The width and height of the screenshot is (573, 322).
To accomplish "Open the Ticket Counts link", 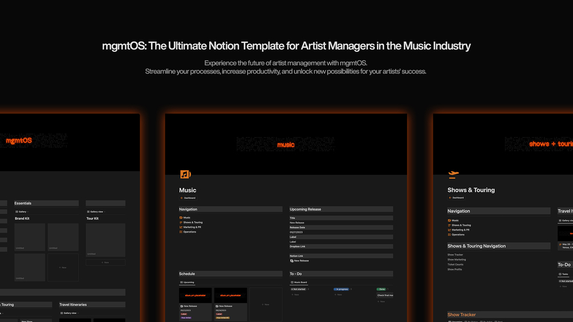I will (x=456, y=264).
